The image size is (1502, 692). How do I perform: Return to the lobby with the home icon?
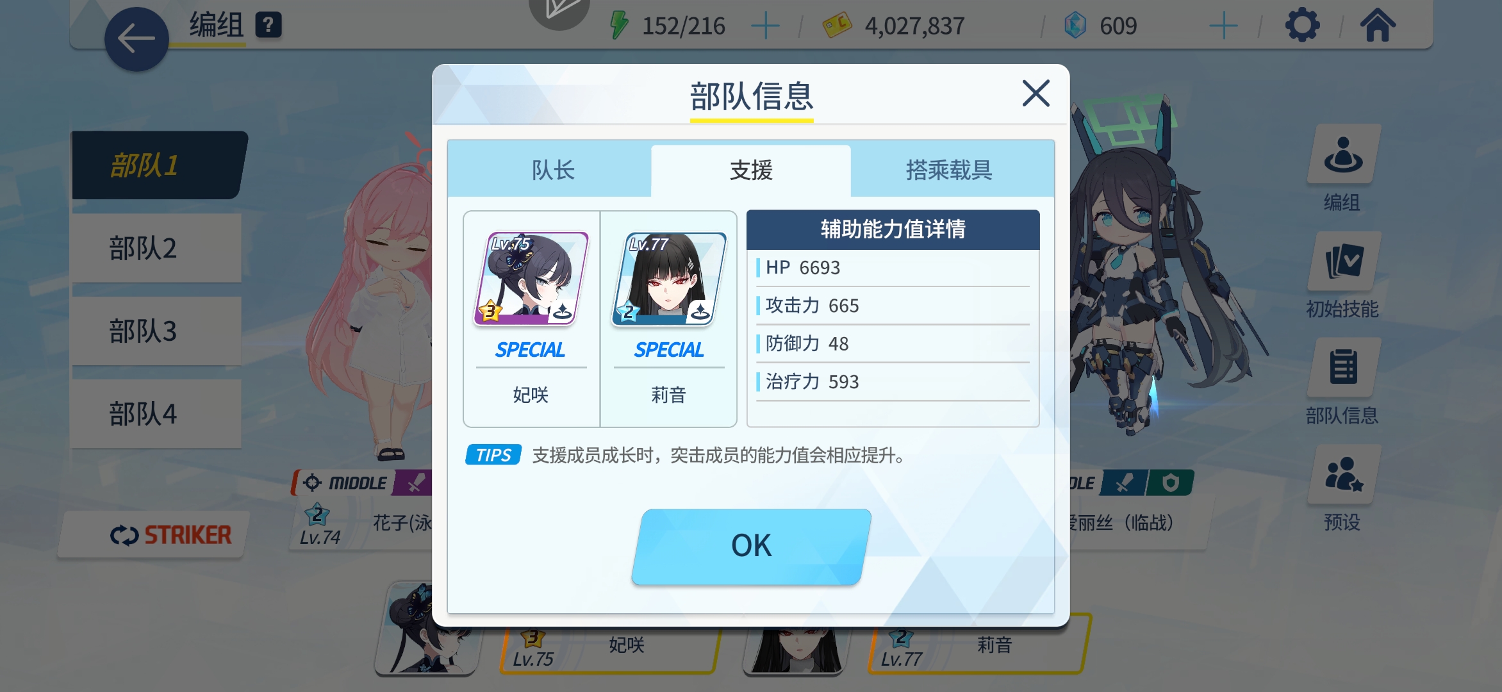coord(1378,26)
